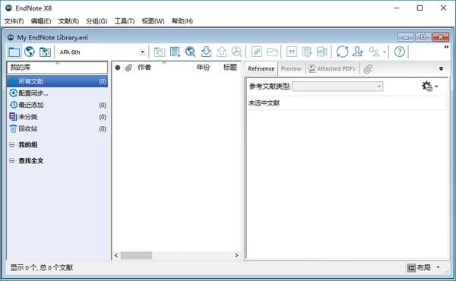
Task: Open the 视图(W) menu
Action: (x=153, y=21)
